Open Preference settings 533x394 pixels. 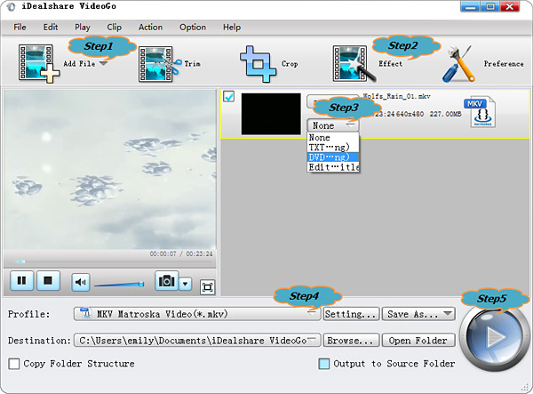(x=482, y=64)
